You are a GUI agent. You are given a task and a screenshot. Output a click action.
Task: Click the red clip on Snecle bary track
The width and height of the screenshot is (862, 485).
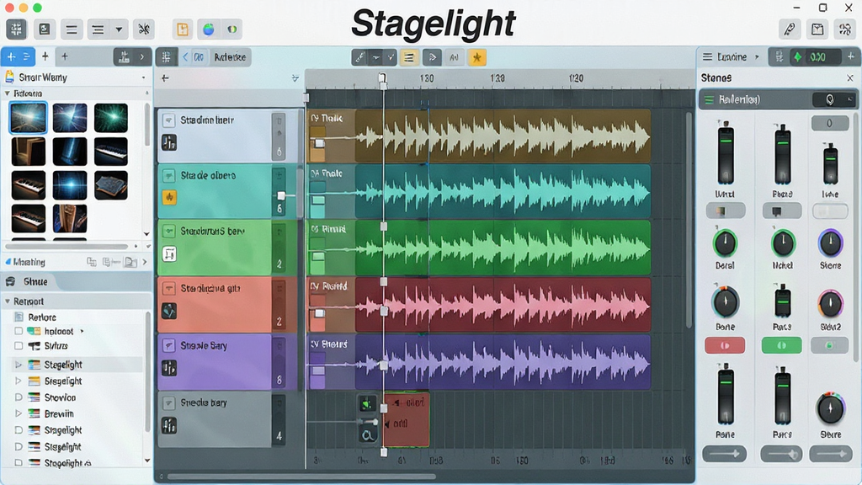pyautogui.click(x=407, y=419)
